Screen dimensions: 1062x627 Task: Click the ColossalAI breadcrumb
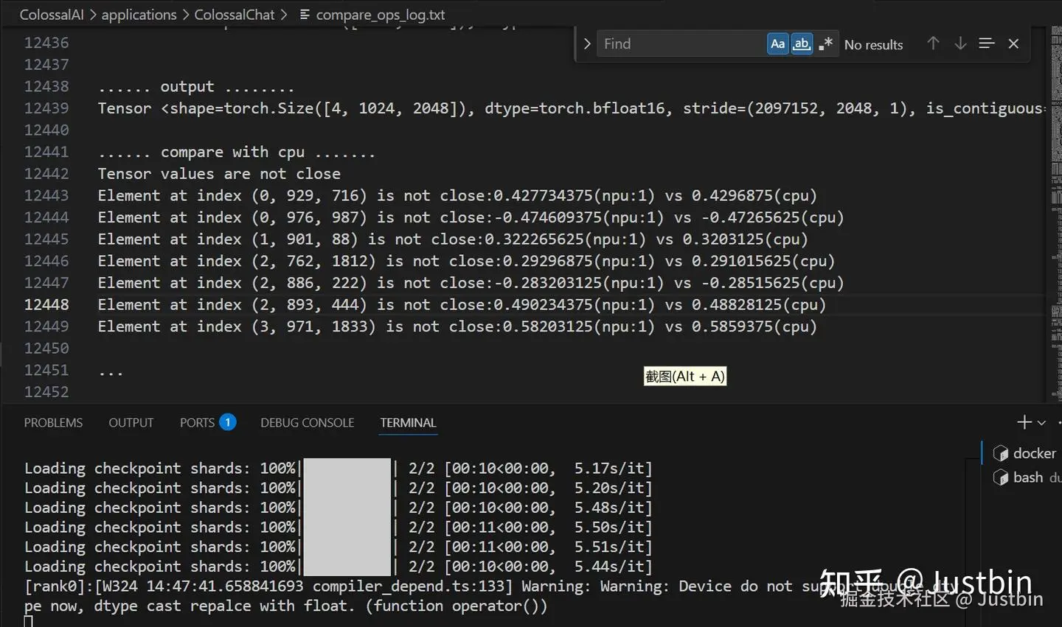click(52, 15)
